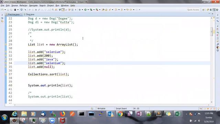Image resolution: width=220 pixels, height=124 pixels.
Task: Click on 'list.add(null);' code line
Action: point(41,67)
